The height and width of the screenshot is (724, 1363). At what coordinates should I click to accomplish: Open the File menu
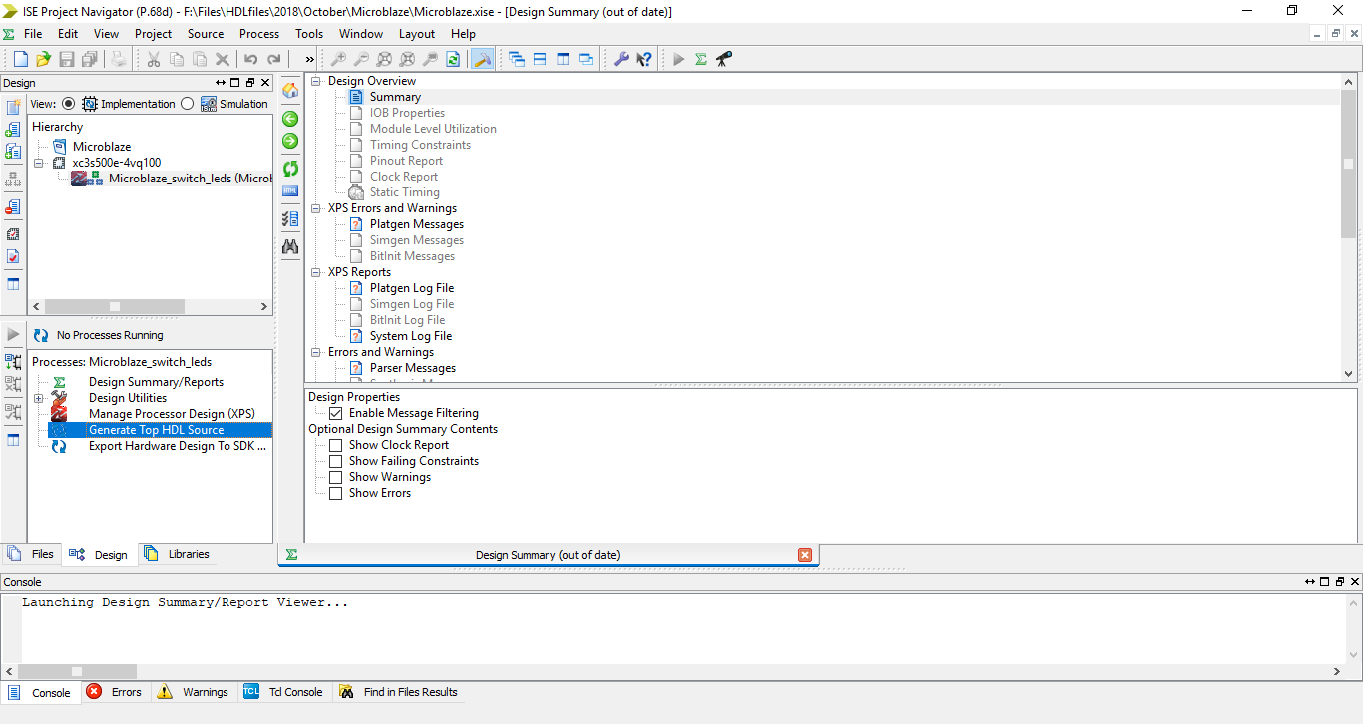[33, 34]
